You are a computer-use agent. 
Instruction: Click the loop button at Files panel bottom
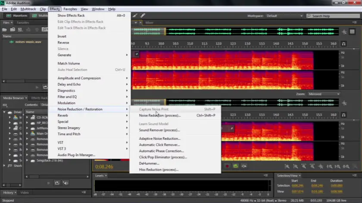(x=45, y=87)
